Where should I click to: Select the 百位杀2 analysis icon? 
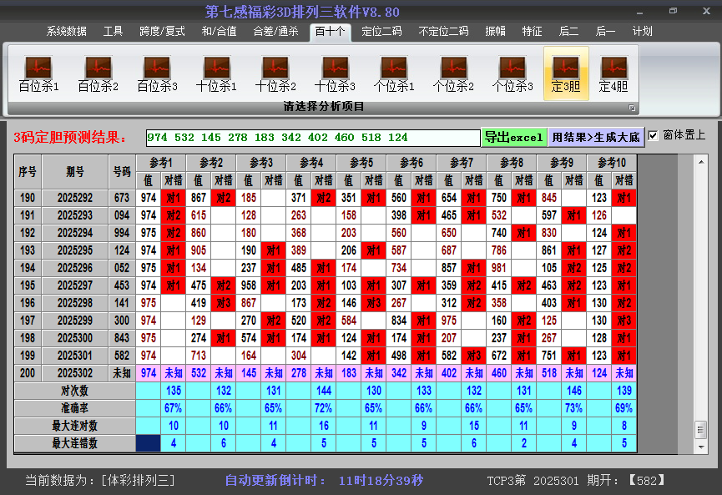tap(98, 73)
